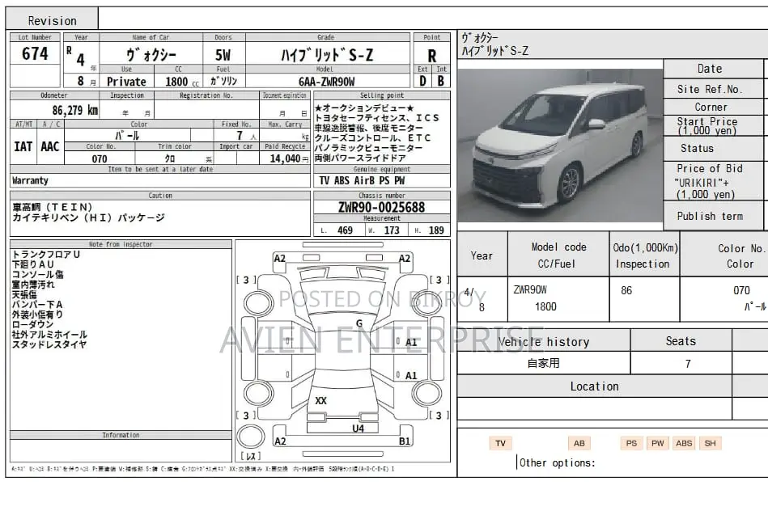The width and height of the screenshot is (768, 515).
Task: Click the air conditioning code AAC
Action: pos(49,146)
